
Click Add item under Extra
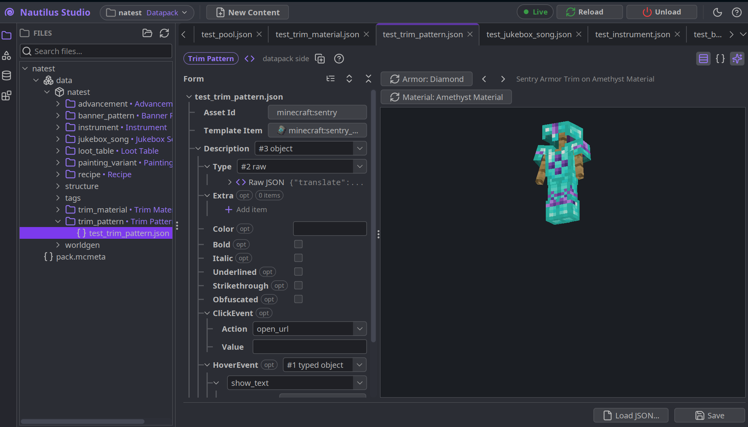[x=246, y=210]
